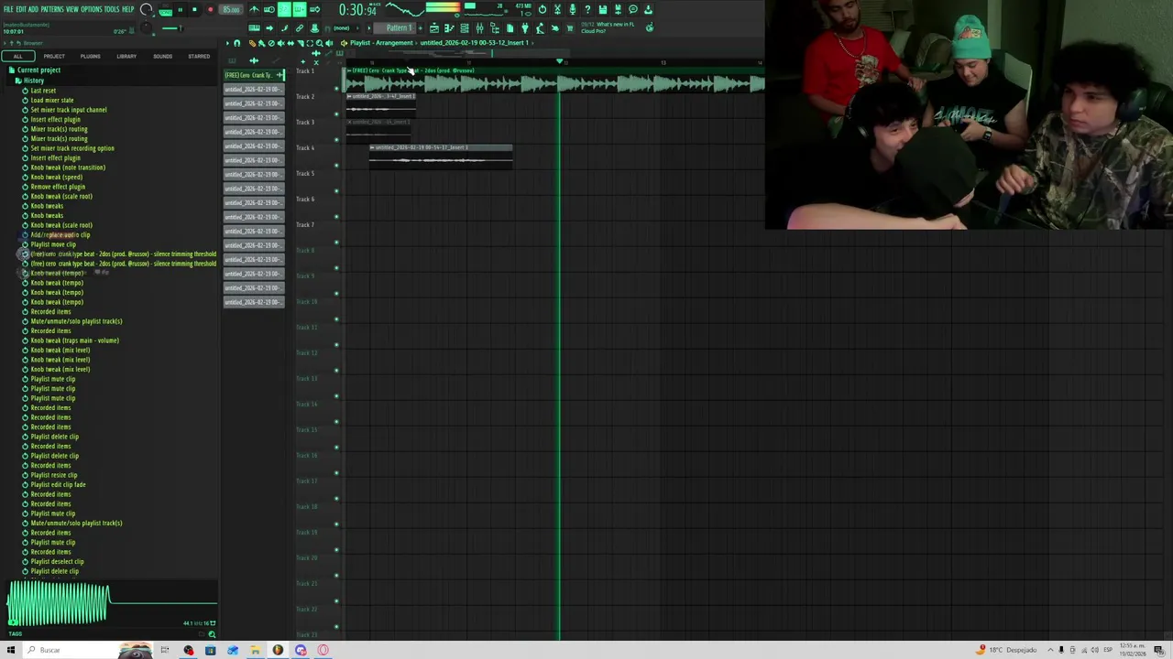Toggle Track 1 mute switch
Screen dimensions: 1173x659
pos(336,88)
